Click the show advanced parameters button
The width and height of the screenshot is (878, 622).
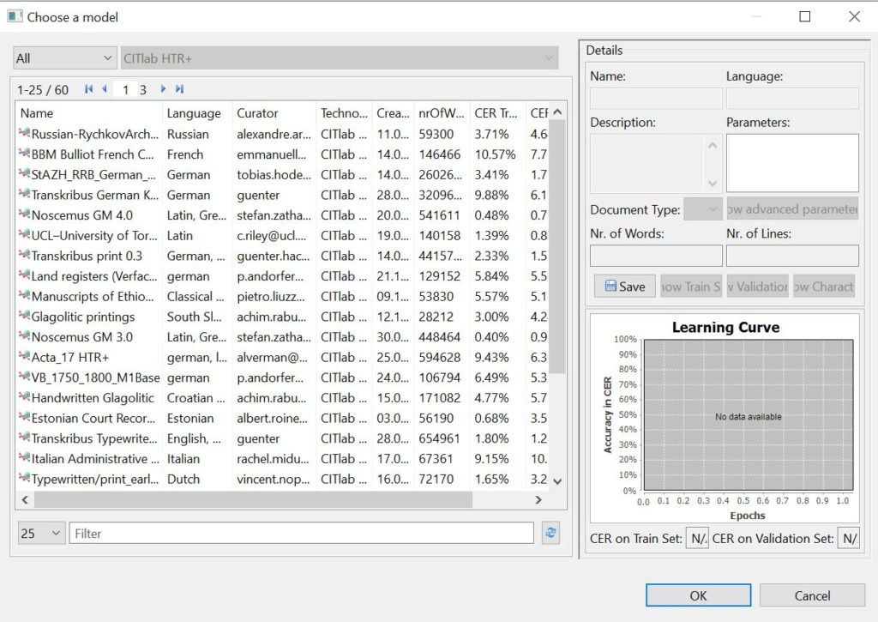pos(792,209)
